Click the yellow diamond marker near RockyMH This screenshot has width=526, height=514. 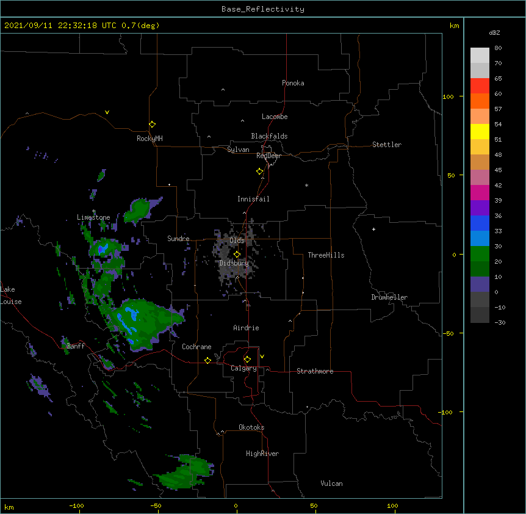(x=153, y=125)
